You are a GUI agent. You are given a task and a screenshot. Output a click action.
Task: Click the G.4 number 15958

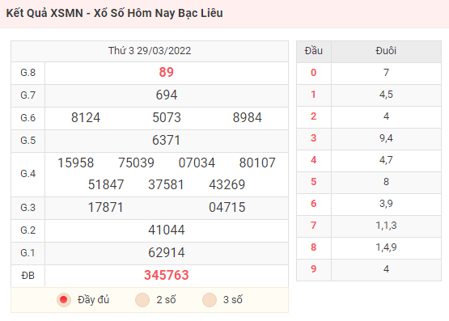75,163
